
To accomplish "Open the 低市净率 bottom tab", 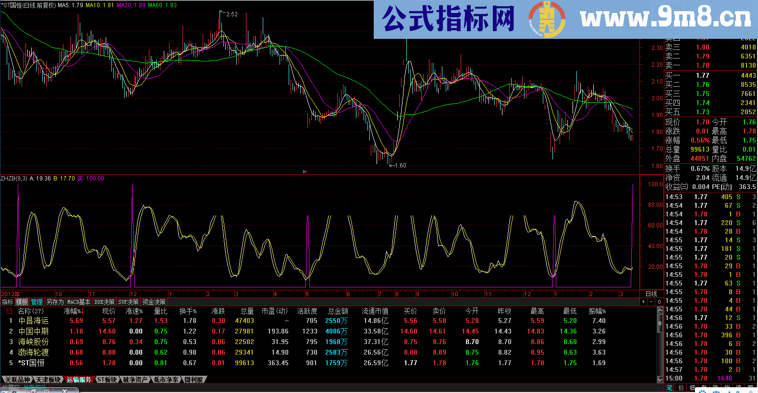I will 166,380.
